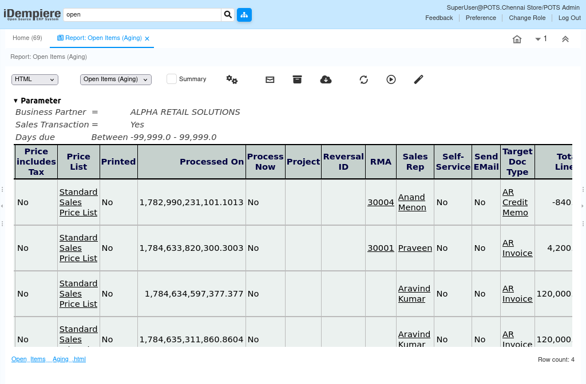Switch to the Home (69) tab

click(x=27, y=38)
